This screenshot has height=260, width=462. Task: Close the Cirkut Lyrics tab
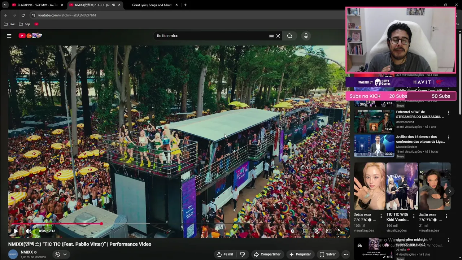click(176, 5)
